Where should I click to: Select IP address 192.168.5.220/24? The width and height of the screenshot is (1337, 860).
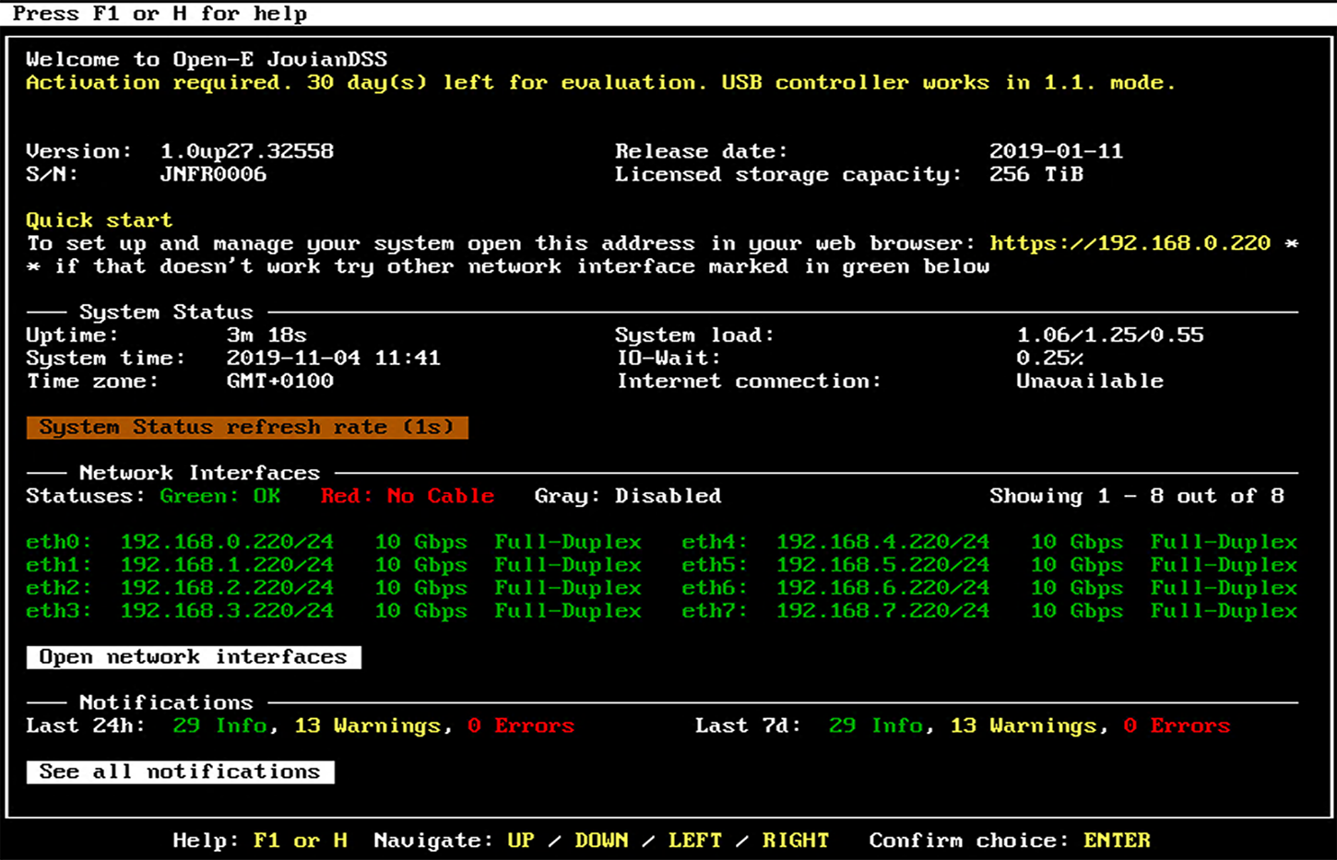(x=882, y=565)
